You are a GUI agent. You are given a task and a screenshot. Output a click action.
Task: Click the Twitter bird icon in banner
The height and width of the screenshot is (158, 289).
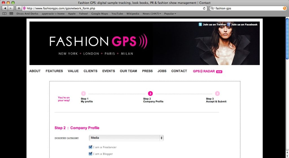click(200, 25)
